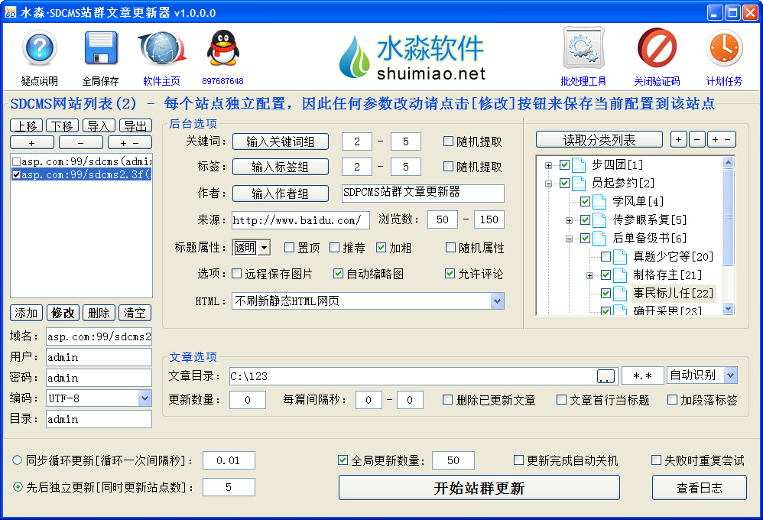Click the page icon beside 后单备级书[6]
This screenshot has height=520, width=763.
599,238
